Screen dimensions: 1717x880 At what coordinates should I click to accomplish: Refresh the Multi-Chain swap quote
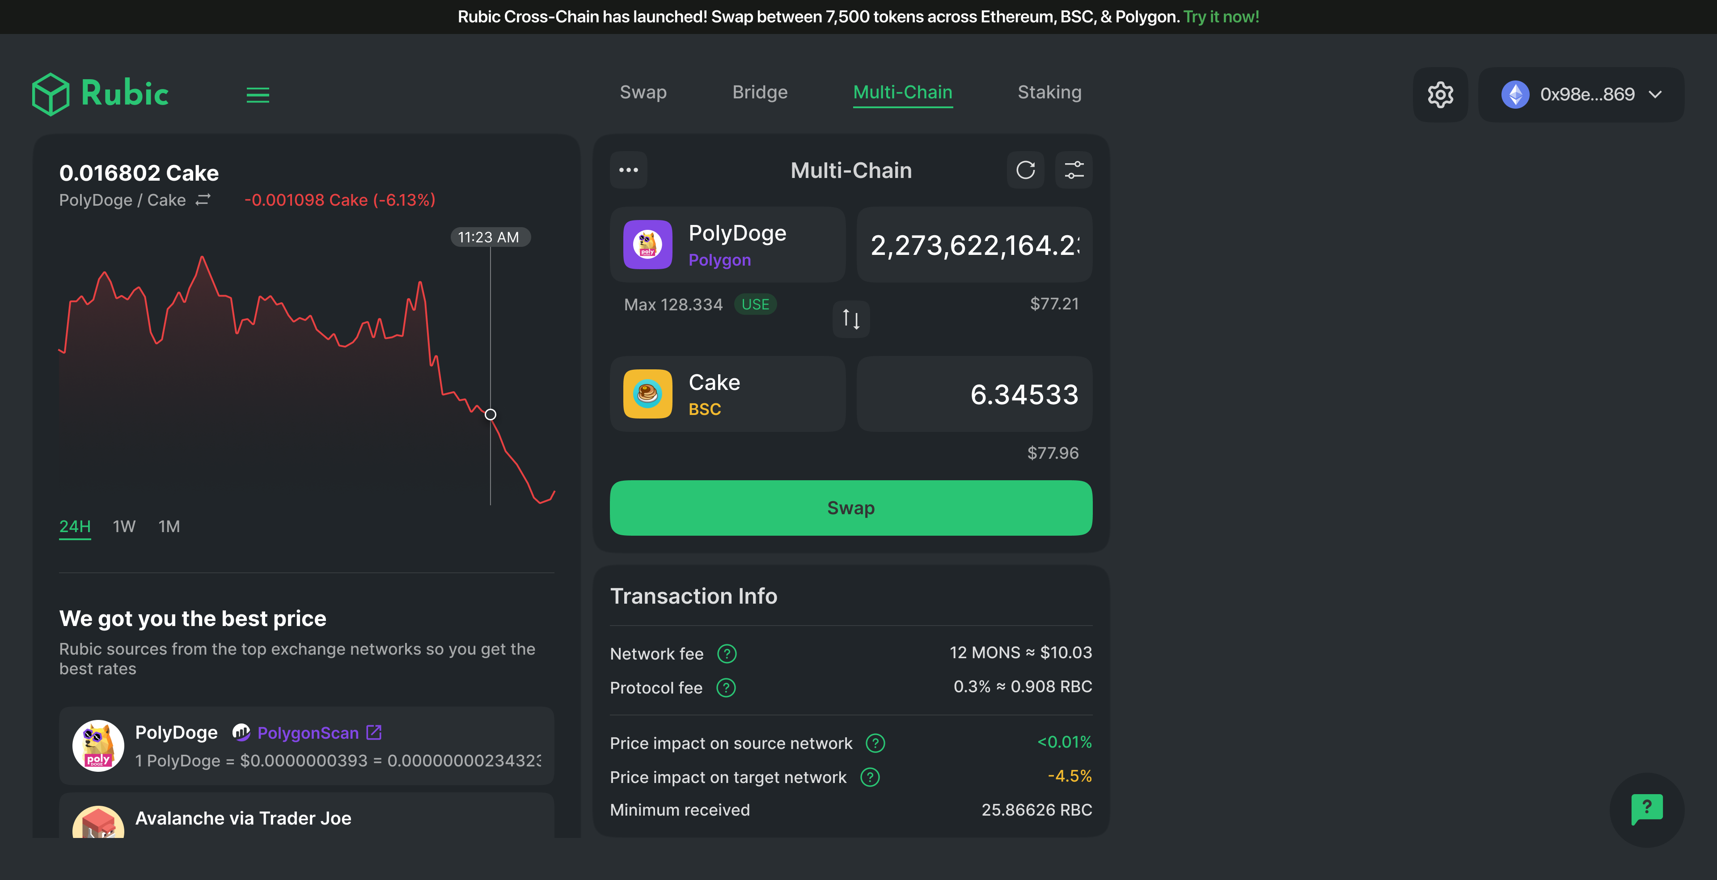pyautogui.click(x=1025, y=170)
